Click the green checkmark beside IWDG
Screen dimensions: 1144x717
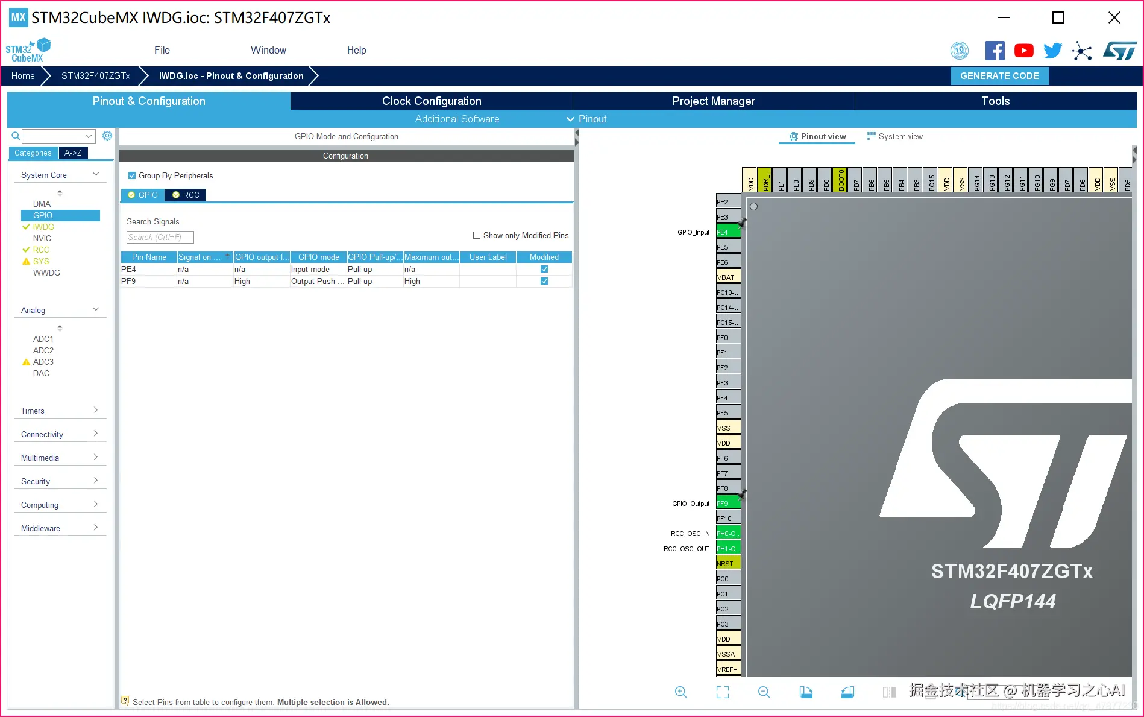26,227
